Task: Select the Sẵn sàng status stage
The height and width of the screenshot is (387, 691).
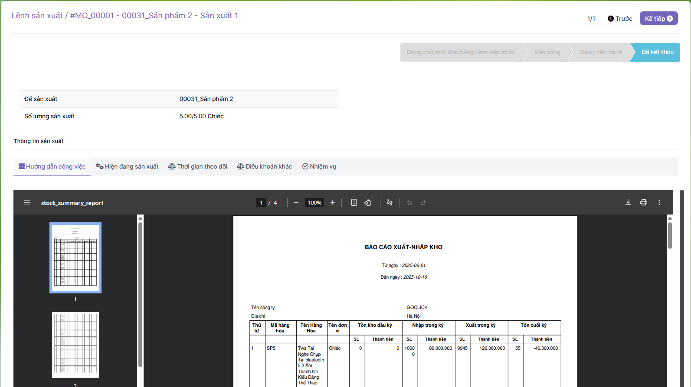Action: pyautogui.click(x=547, y=52)
